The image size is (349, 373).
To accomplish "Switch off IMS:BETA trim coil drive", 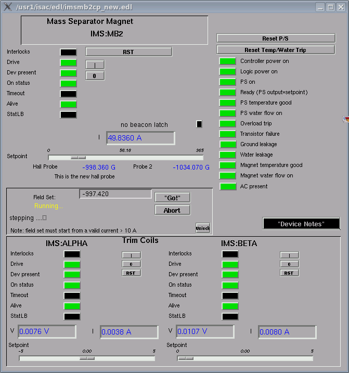I will point(289,264).
